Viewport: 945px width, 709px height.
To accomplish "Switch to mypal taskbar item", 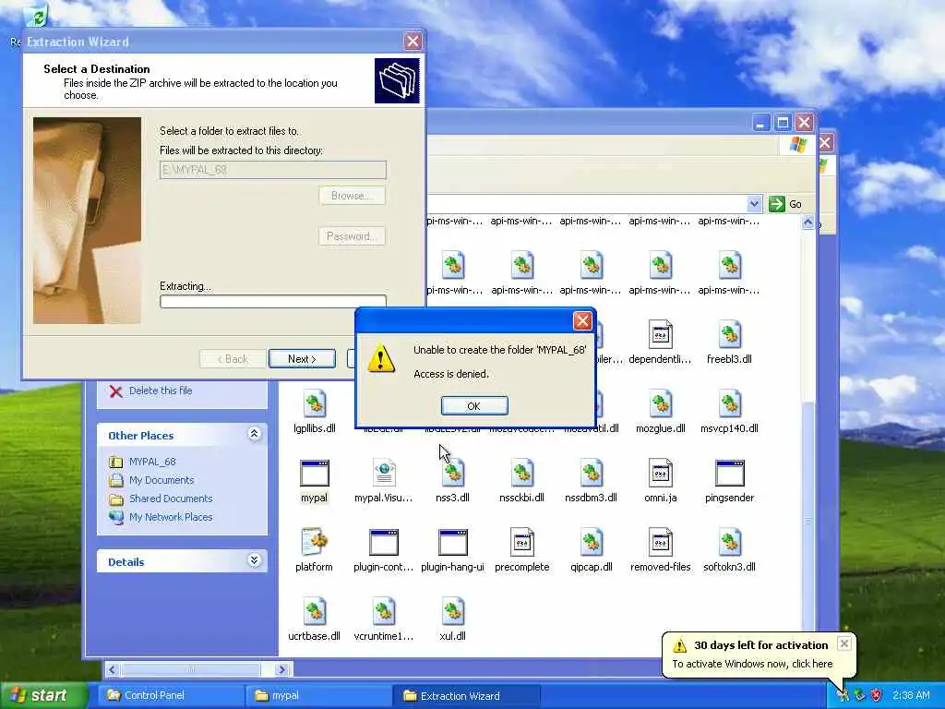I will tap(317, 696).
